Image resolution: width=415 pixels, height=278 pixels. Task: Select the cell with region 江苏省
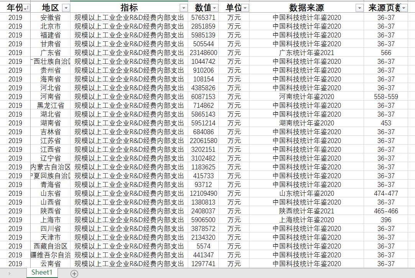51,141
